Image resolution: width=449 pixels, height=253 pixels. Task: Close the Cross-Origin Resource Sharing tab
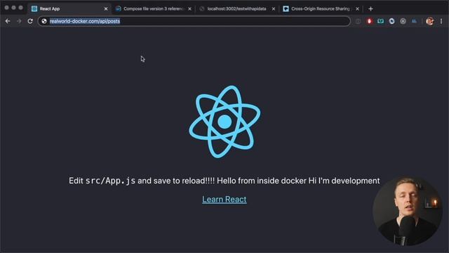(x=357, y=9)
